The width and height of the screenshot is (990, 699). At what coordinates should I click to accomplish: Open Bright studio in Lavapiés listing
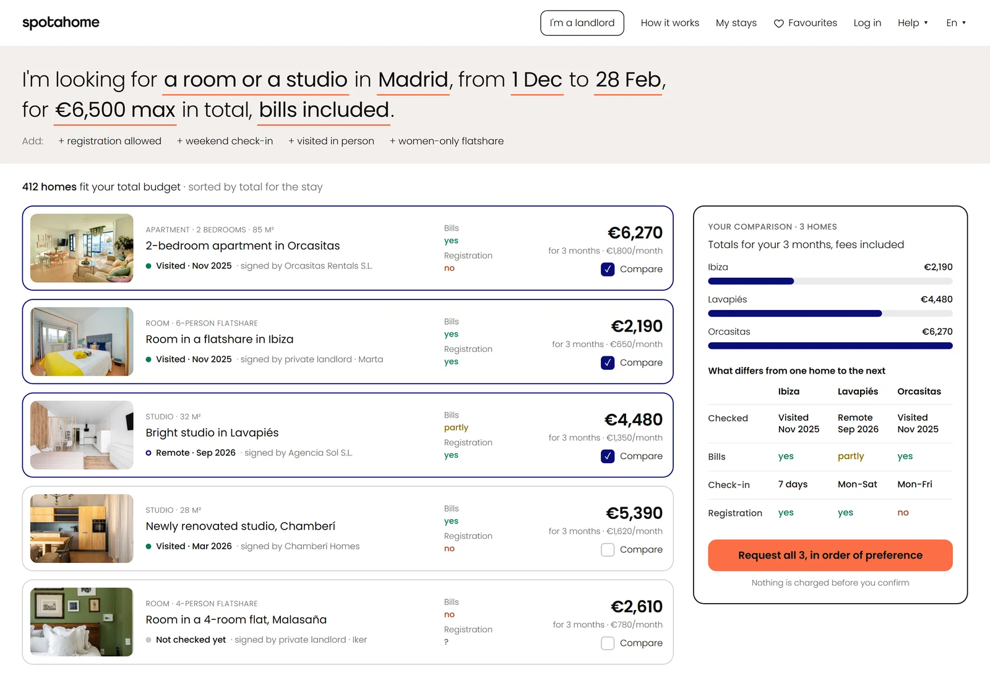212,432
